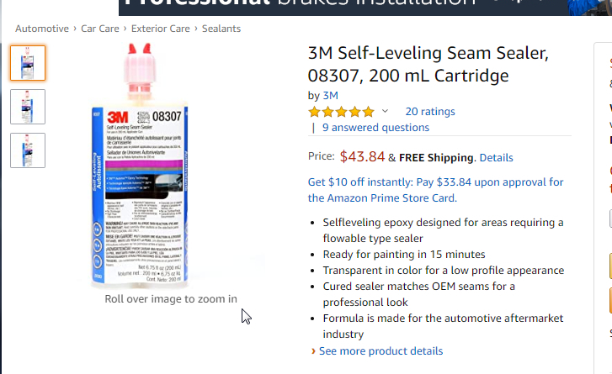Select the third product thumbnail image
Image resolution: width=612 pixels, height=374 pixels.
pyautogui.click(x=28, y=150)
